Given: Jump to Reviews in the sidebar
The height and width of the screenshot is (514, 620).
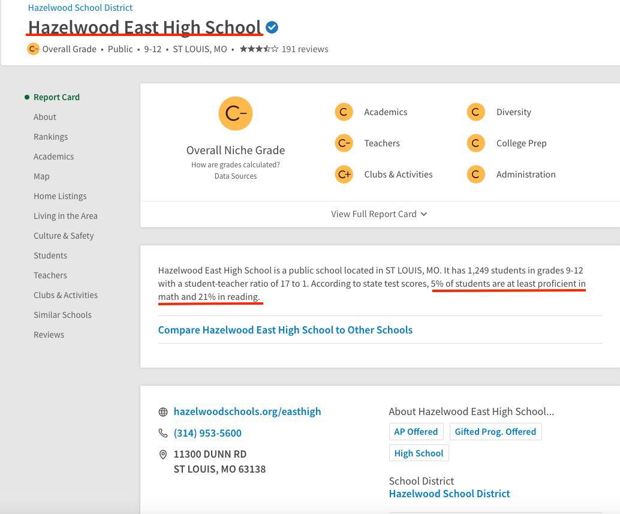Looking at the screenshot, I should point(49,335).
